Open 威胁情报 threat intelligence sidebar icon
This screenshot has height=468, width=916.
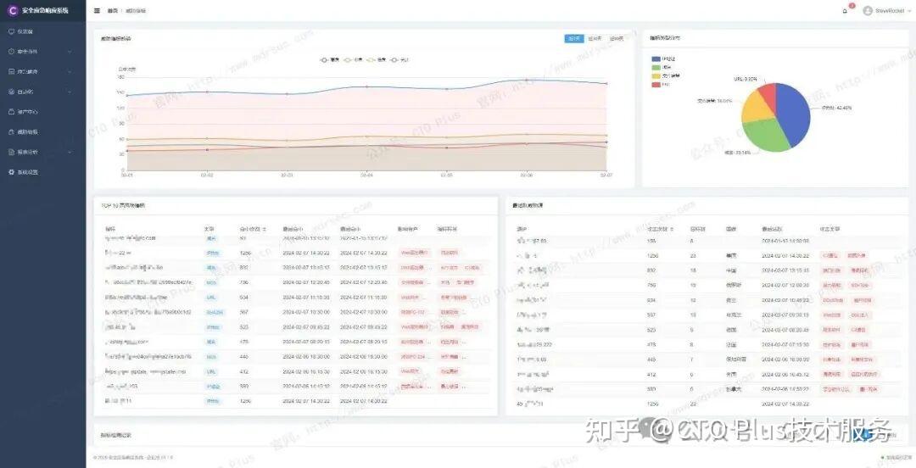coord(11,132)
